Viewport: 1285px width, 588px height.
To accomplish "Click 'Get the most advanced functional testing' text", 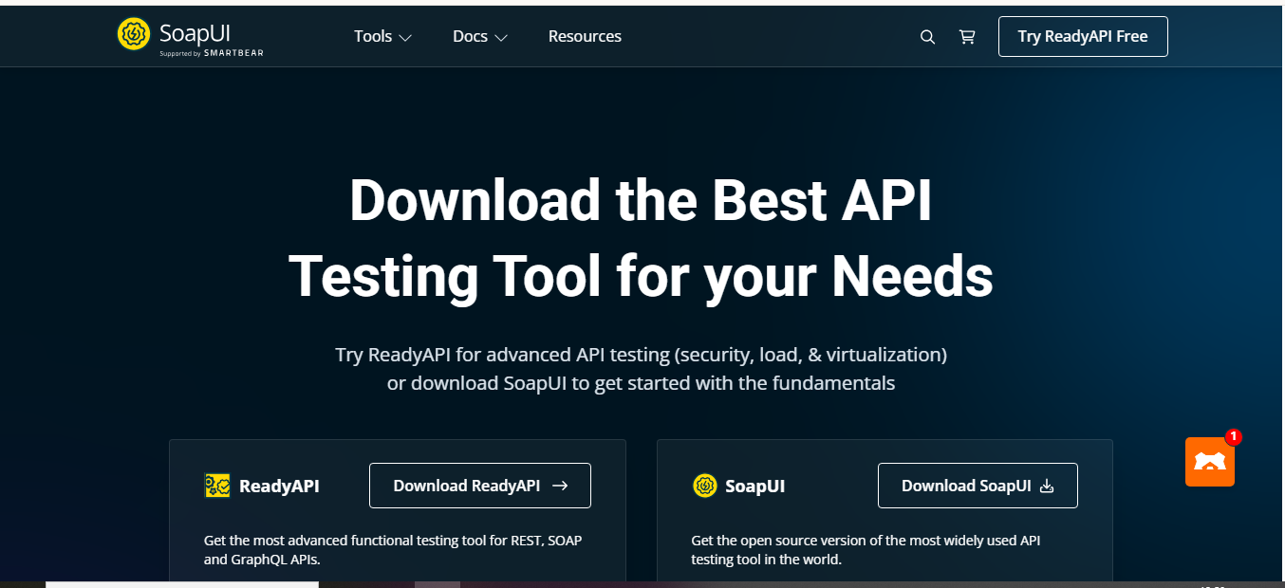I will click(393, 550).
